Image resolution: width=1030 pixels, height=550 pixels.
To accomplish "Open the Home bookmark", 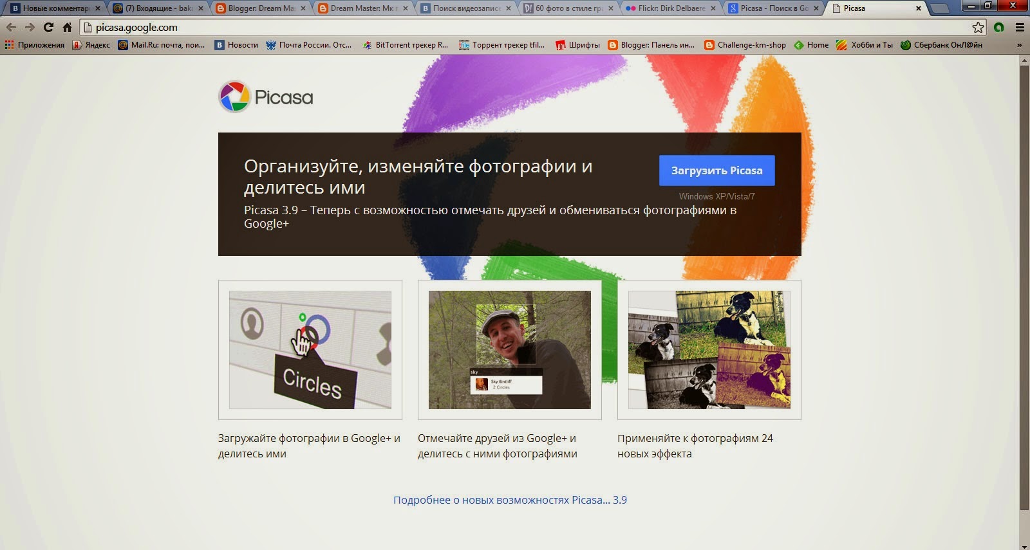I will tap(811, 45).
